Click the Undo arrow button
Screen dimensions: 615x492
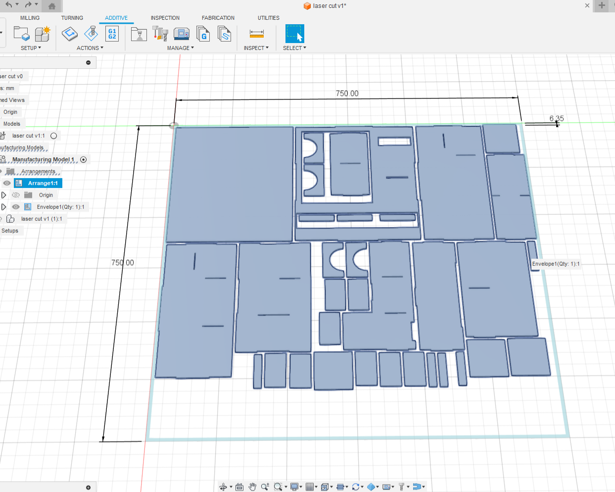(8, 5)
